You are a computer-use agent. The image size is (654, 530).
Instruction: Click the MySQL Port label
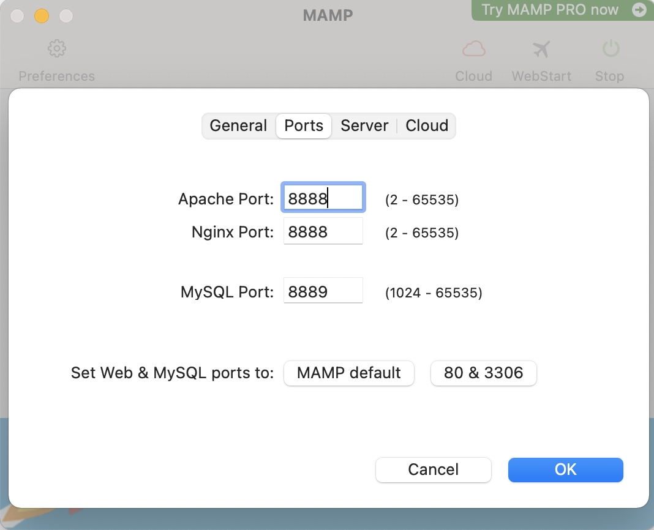[227, 292]
